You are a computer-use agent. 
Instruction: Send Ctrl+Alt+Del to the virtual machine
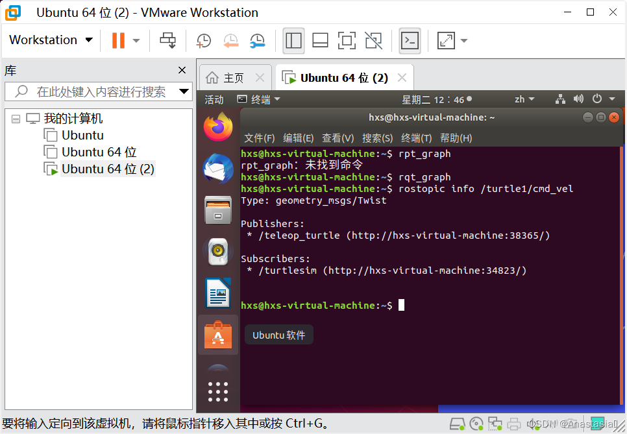point(167,40)
